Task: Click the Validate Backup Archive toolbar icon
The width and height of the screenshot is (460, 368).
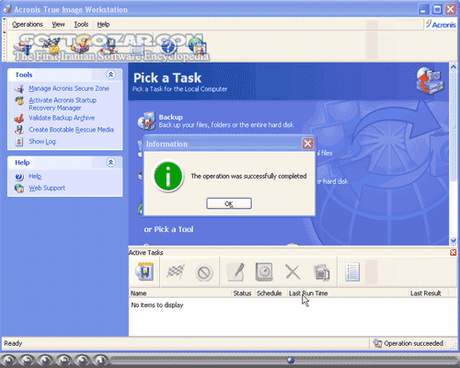Action: coord(80,48)
